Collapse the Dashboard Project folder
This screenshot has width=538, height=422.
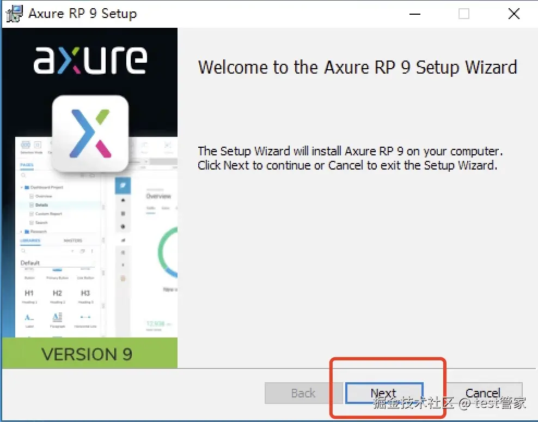tap(20, 187)
